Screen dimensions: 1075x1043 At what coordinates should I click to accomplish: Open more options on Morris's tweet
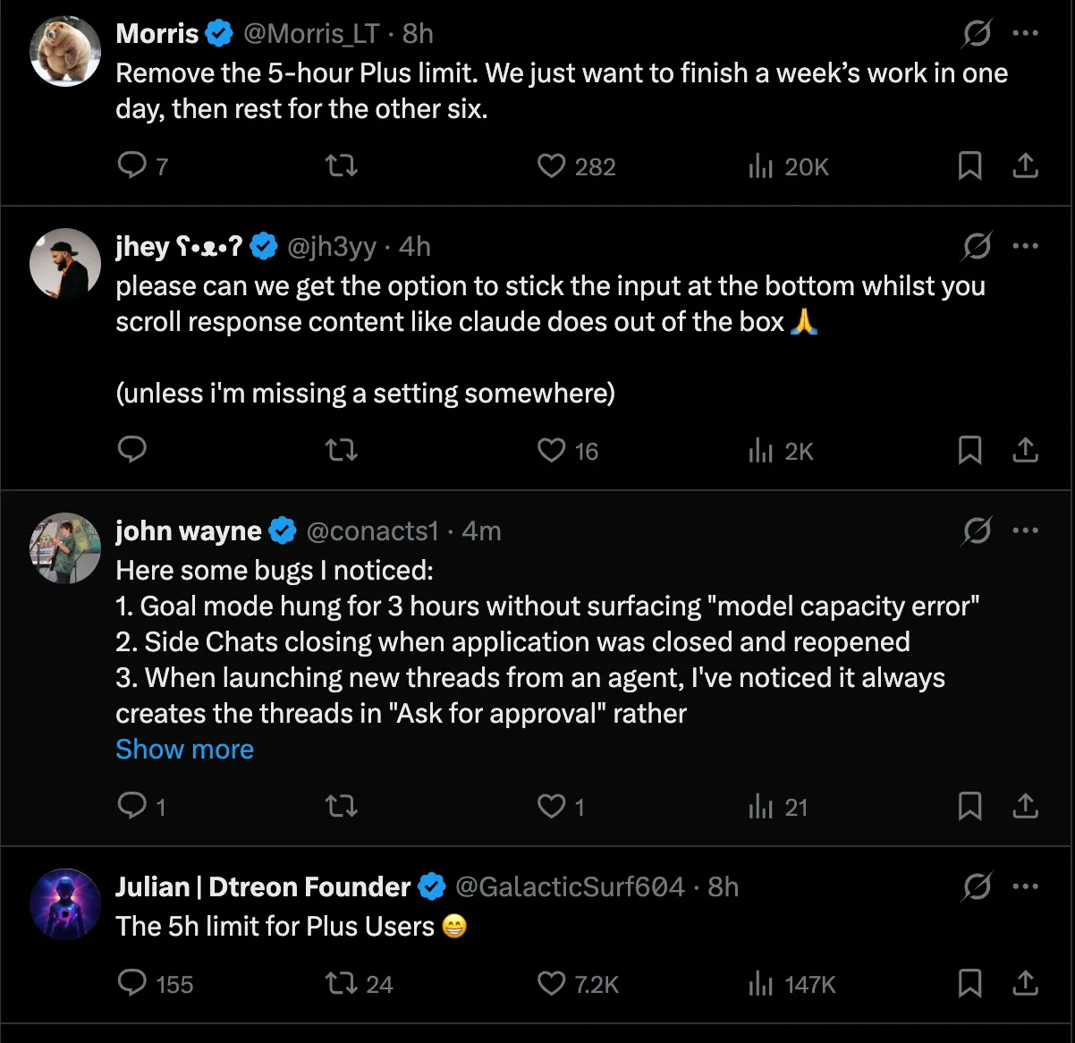(x=1025, y=33)
